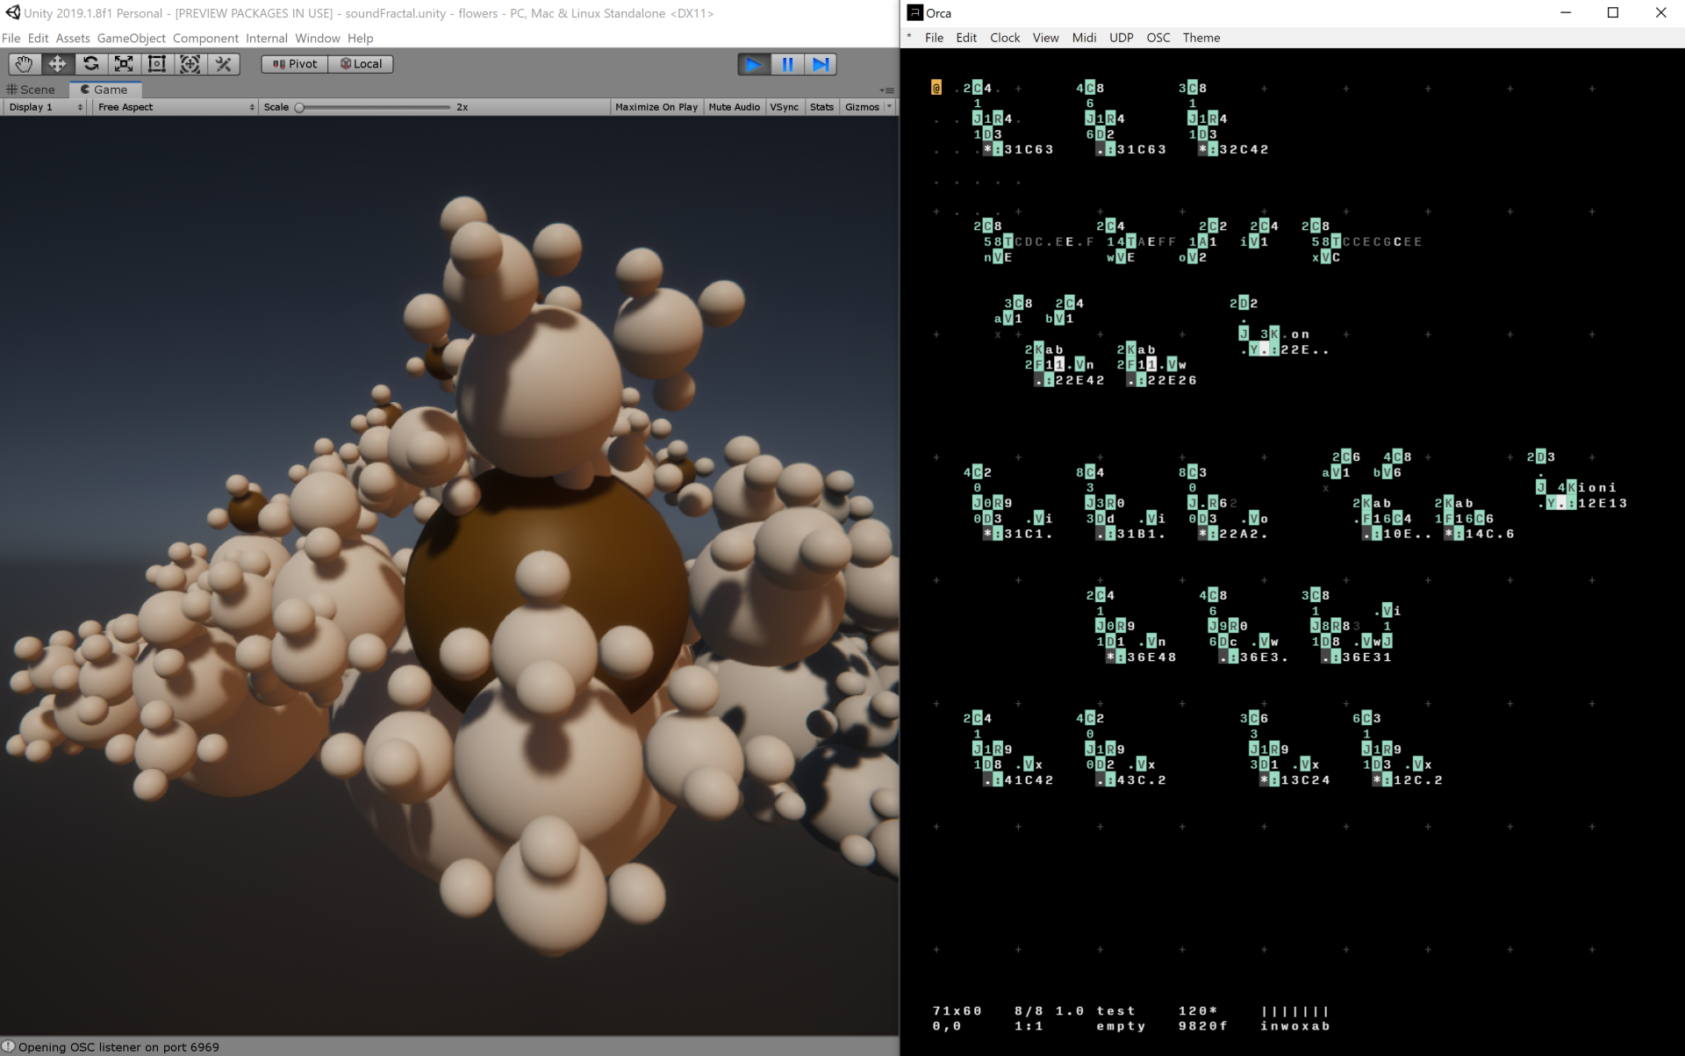1685x1056 pixels.
Task: Click the 71x60 grid size readout
Action: tap(957, 1011)
